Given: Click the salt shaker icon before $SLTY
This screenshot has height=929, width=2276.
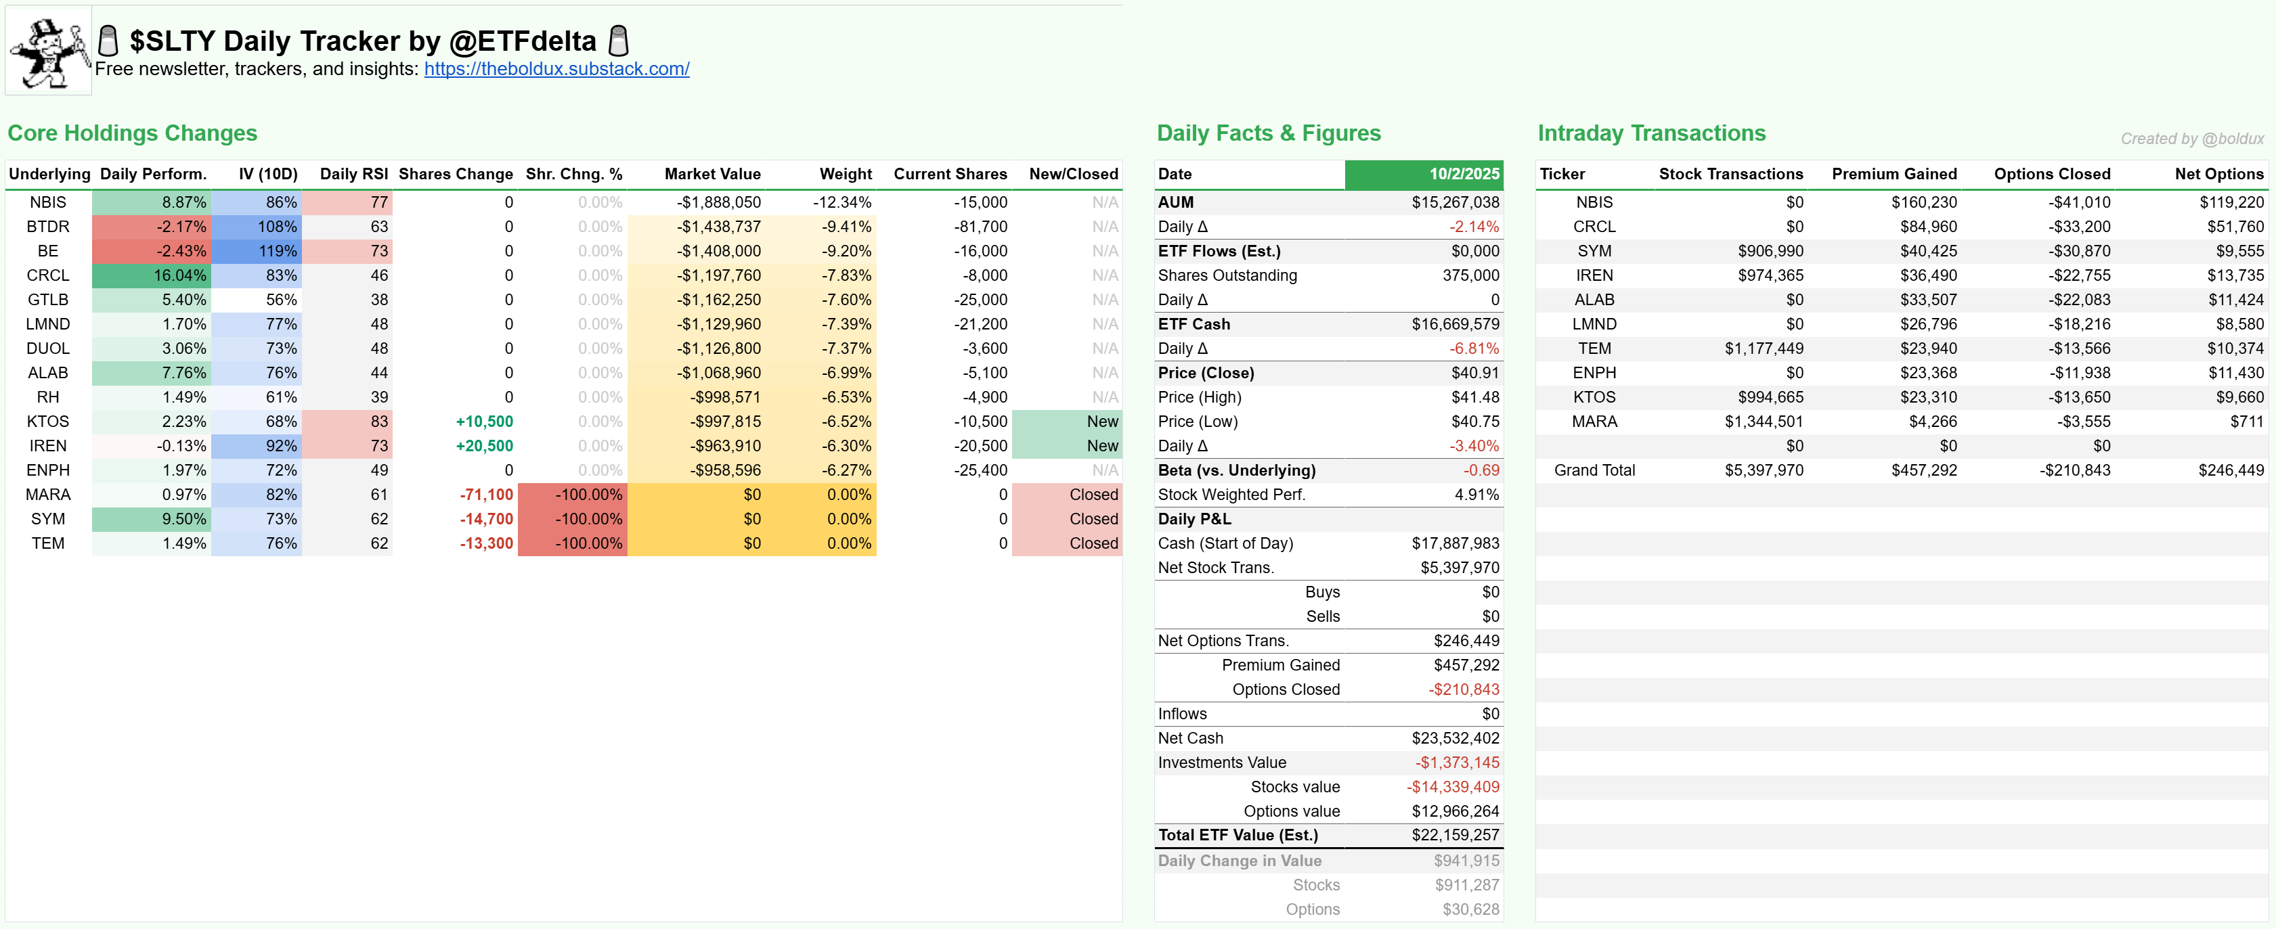Looking at the screenshot, I should pyautogui.click(x=108, y=41).
